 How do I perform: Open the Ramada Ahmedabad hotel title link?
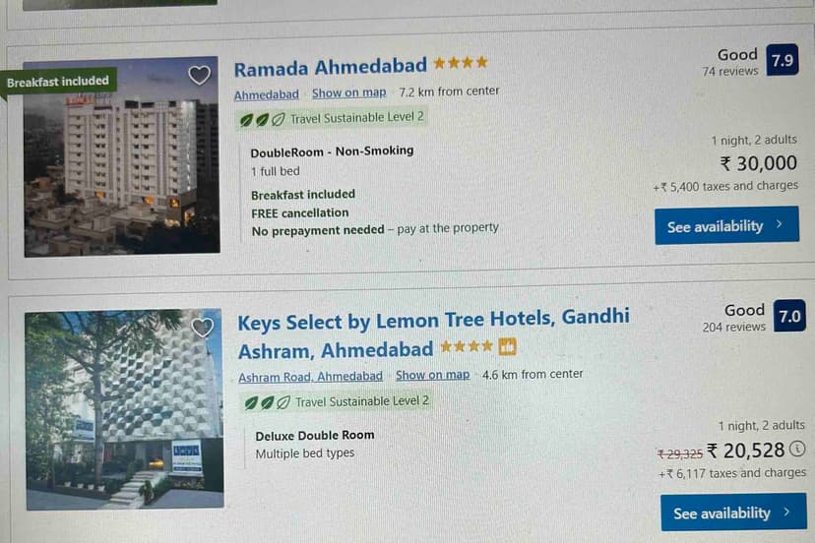[x=330, y=67]
